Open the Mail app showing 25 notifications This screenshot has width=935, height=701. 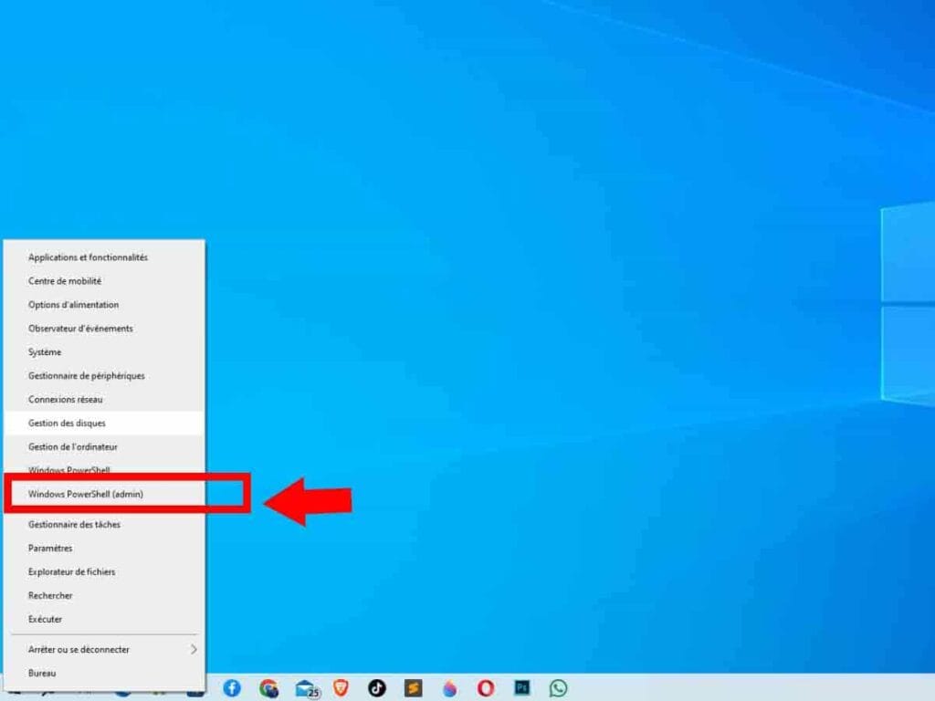tap(304, 688)
